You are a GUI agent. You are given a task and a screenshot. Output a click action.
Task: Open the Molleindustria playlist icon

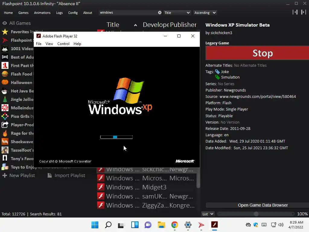point(5,108)
